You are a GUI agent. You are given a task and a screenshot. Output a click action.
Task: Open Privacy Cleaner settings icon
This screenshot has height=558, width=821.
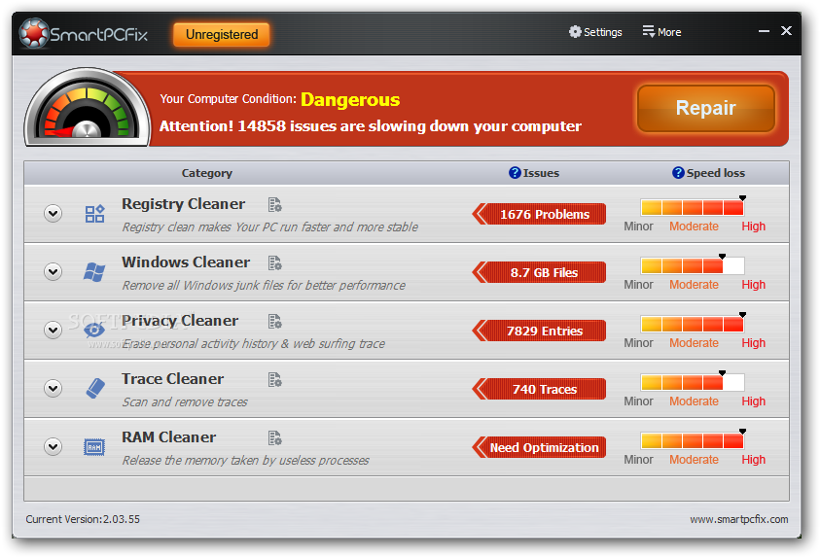pyautogui.click(x=275, y=322)
